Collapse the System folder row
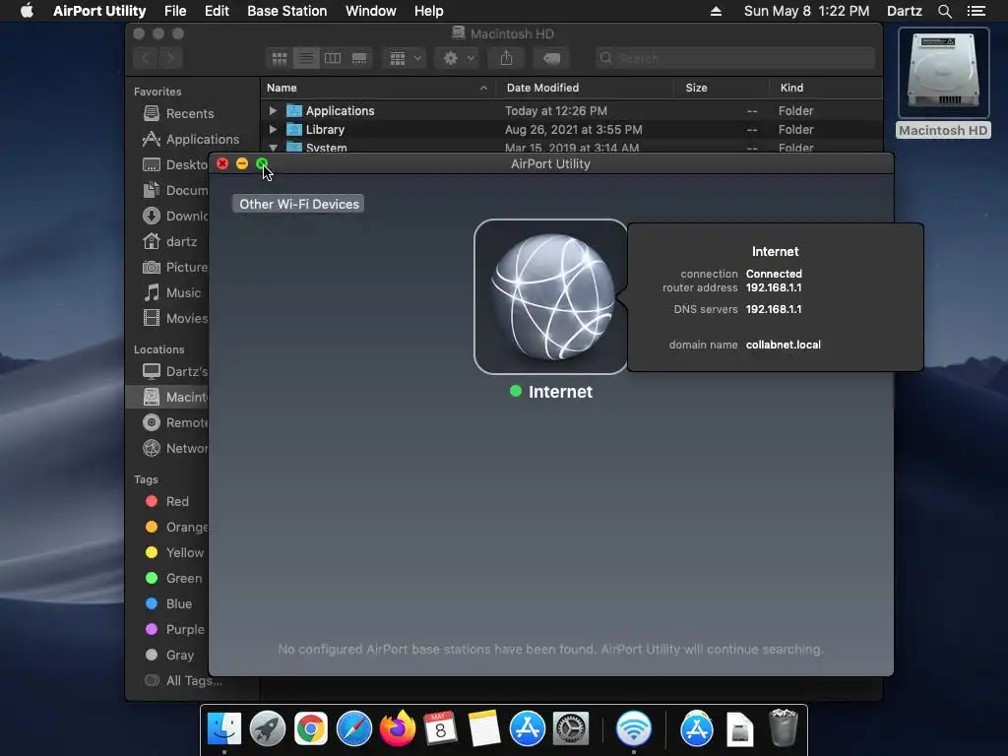1008x756 pixels. pyautogui.click(x=273, y=148)
